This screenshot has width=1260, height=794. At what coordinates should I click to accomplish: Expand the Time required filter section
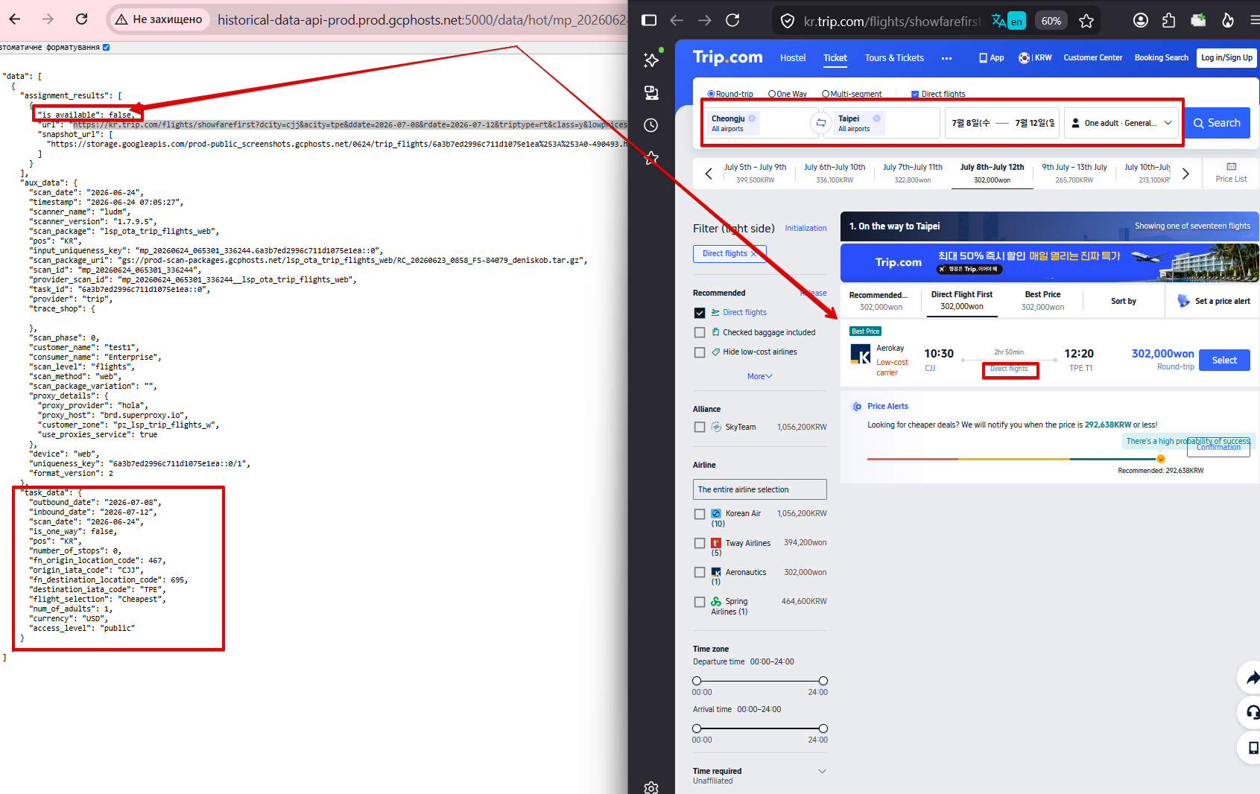(x=822, y=771)
